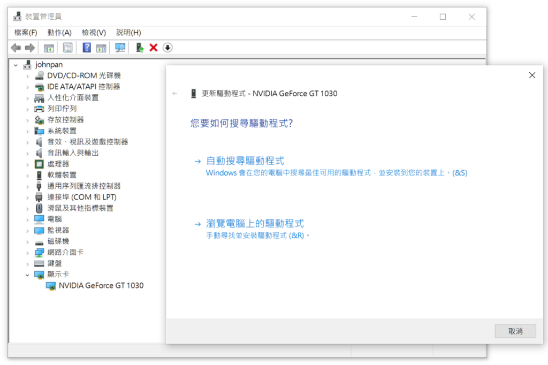The width and height of the screenshot is (548, 365).
Task: Expand the 電腦 node
Action: 27,219
